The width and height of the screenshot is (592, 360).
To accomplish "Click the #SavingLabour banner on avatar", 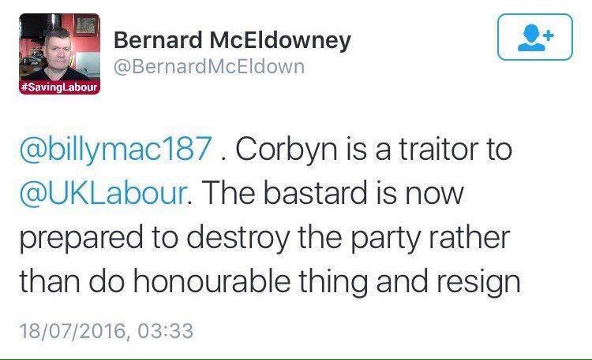I will click(60, 87).
